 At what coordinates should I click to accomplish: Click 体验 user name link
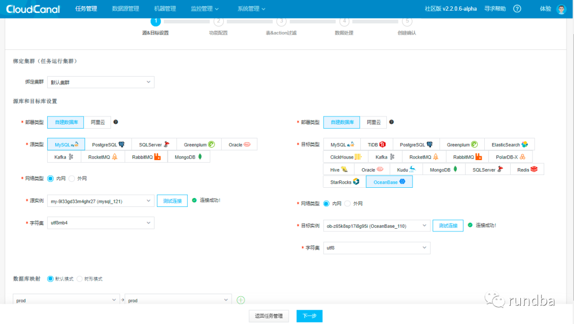(x=545, y=9)
